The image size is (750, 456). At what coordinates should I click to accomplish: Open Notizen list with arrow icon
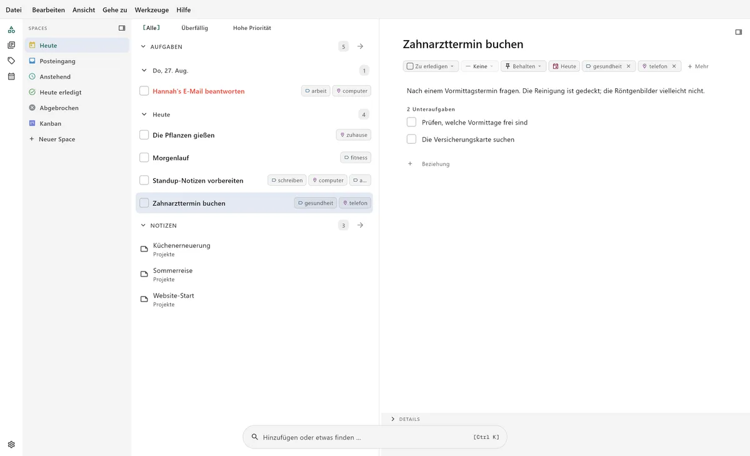360,225
